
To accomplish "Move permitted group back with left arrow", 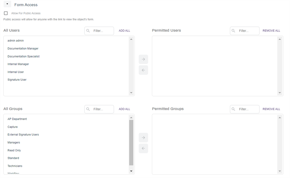I will pyautogui.click(x=143, y=148).
